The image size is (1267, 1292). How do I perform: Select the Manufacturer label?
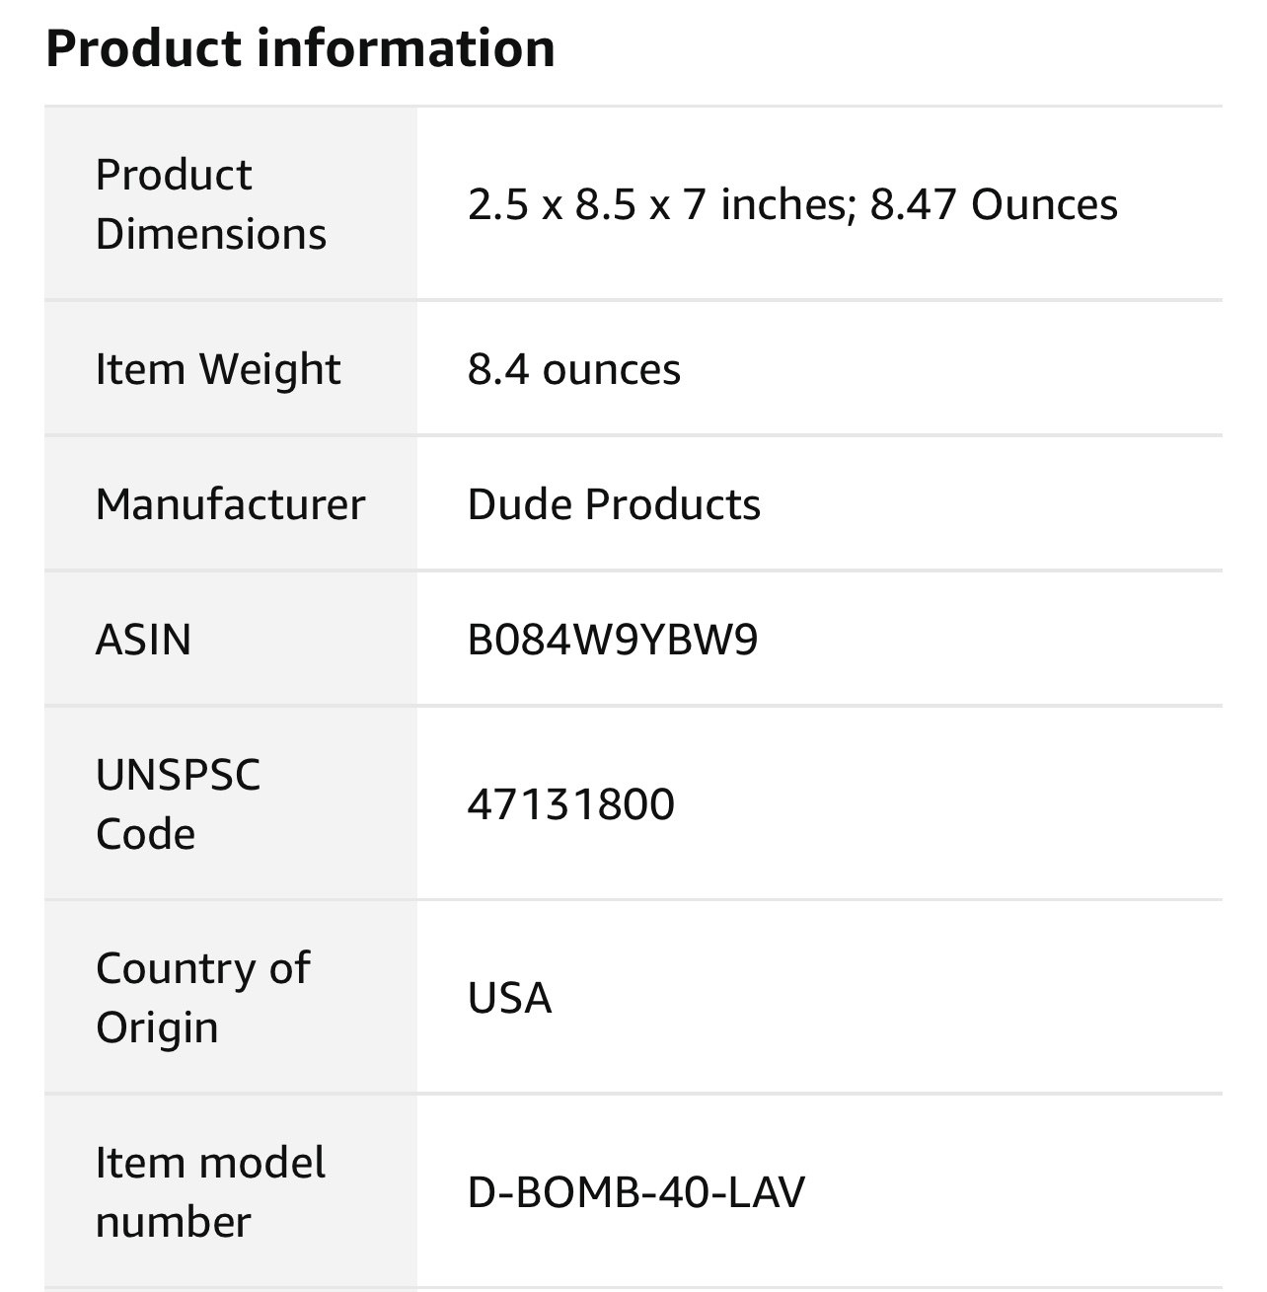point(230,504)
